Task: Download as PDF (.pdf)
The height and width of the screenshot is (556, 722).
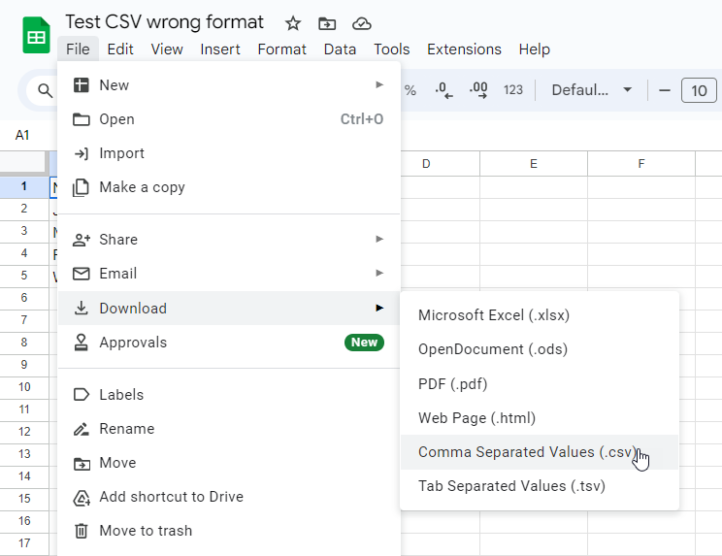Action: 540,384
